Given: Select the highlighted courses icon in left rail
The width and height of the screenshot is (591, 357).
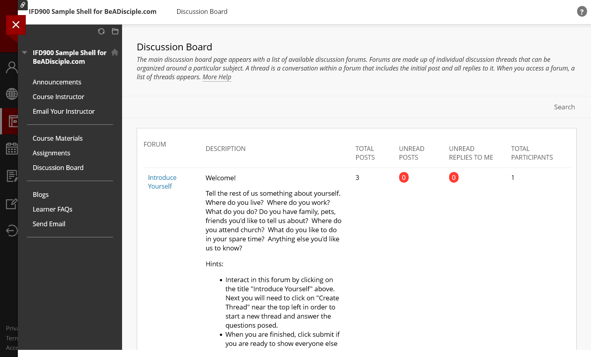Looking at the screenshot, I should [13, 121].
